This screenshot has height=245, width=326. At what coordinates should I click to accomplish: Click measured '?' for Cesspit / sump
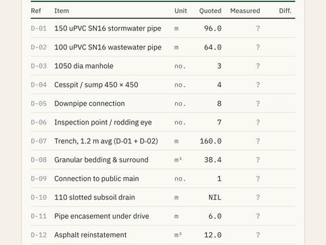click(x=258, y=85)
